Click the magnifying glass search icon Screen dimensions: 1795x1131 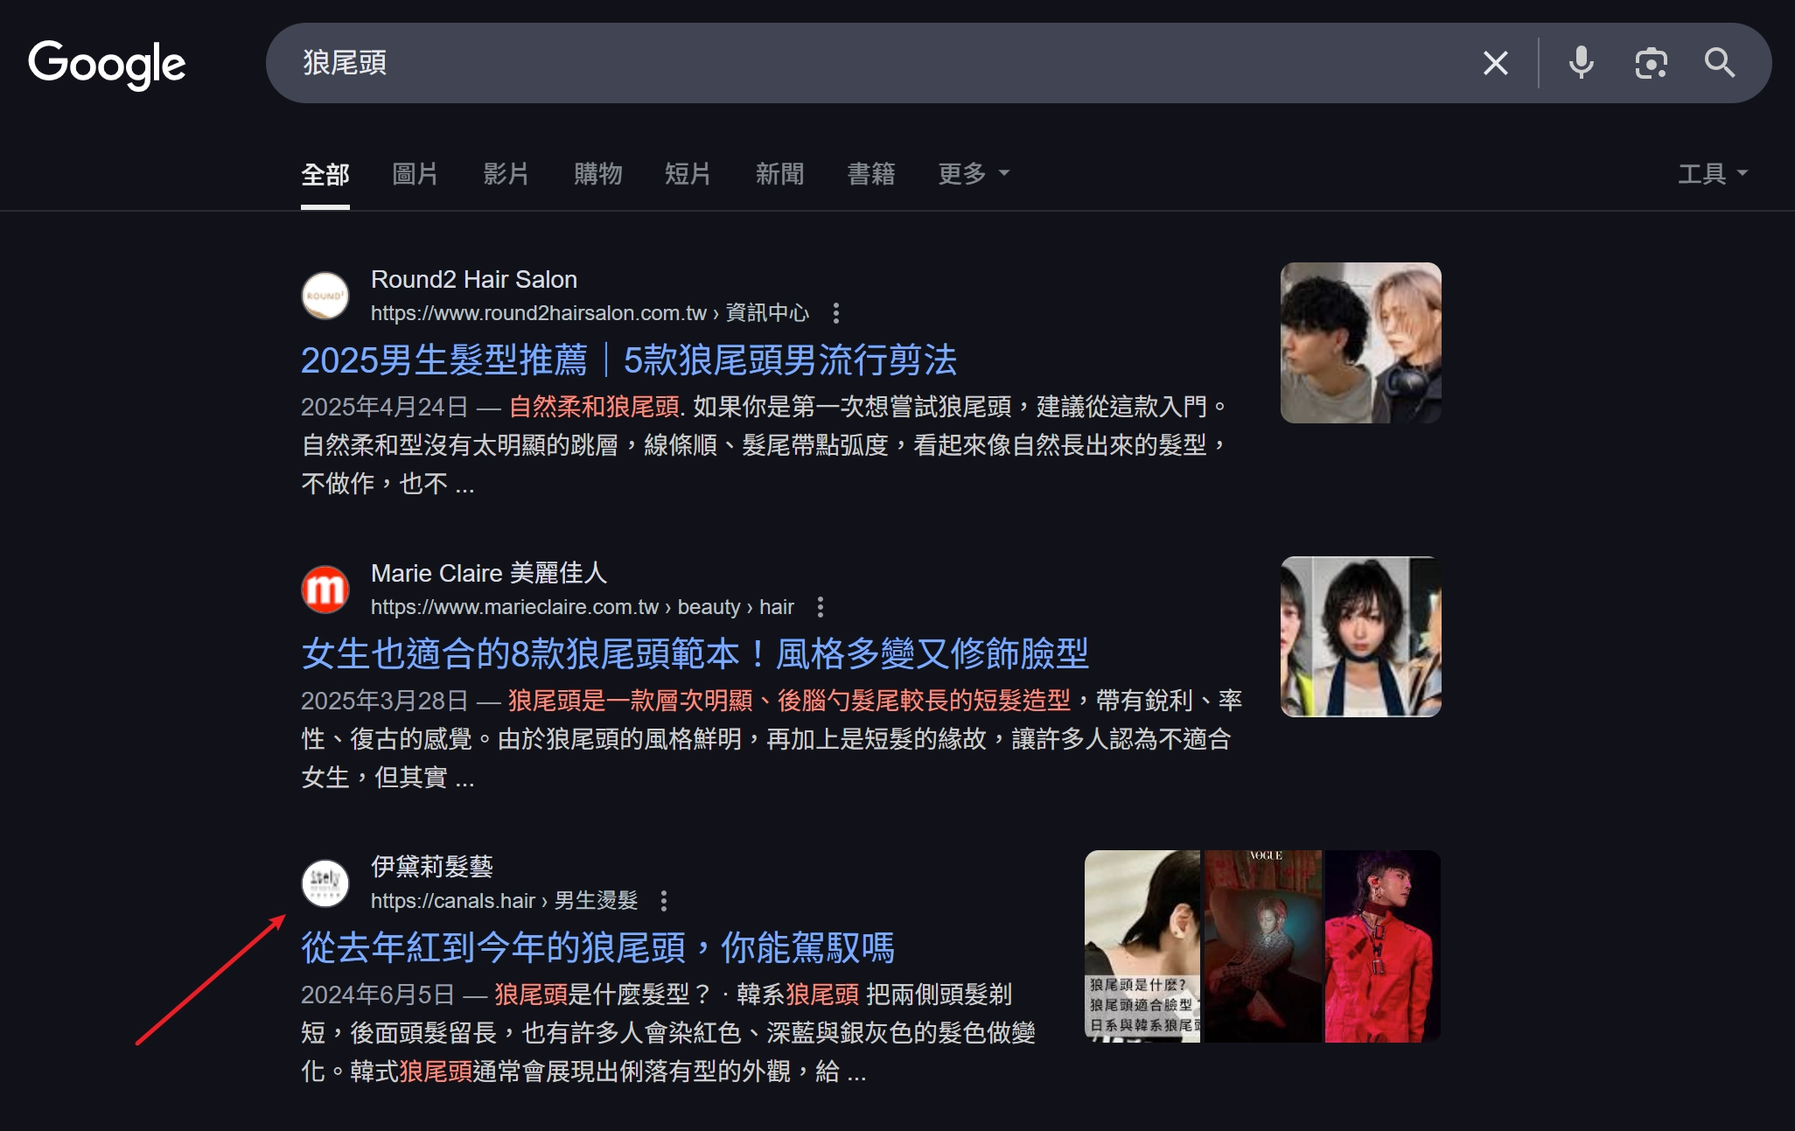1720,63
